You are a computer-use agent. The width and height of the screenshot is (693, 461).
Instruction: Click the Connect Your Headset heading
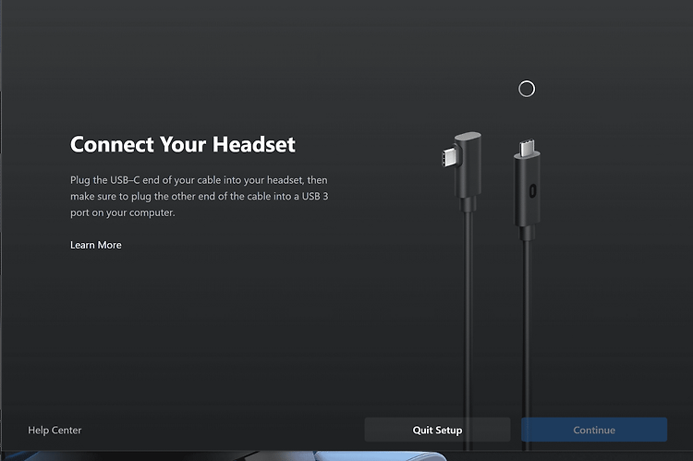[183, 144]
